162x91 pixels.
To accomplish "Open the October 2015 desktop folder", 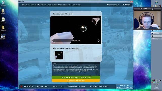I will (x=3, y=28).
